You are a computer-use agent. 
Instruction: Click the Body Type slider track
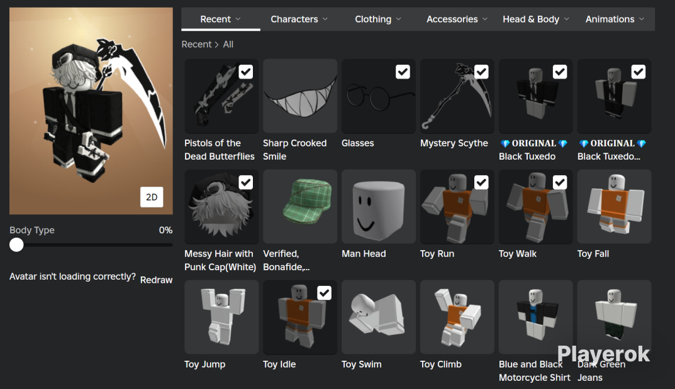point(91,245)
